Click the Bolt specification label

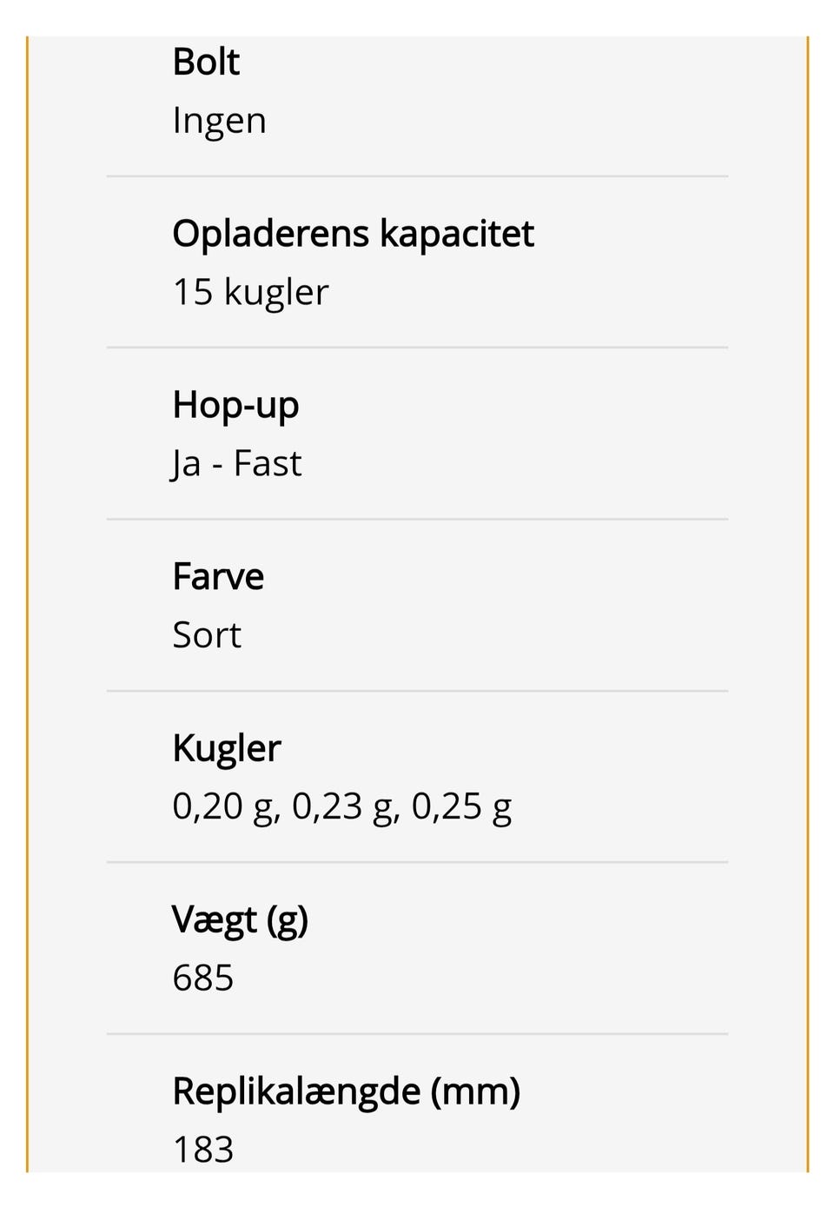pos(206,63)
